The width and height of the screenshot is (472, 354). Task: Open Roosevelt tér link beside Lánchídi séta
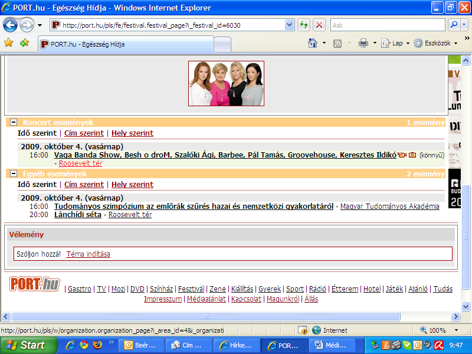(x=130, y=215)
